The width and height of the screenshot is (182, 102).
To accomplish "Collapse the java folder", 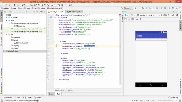I will [6, 20].
